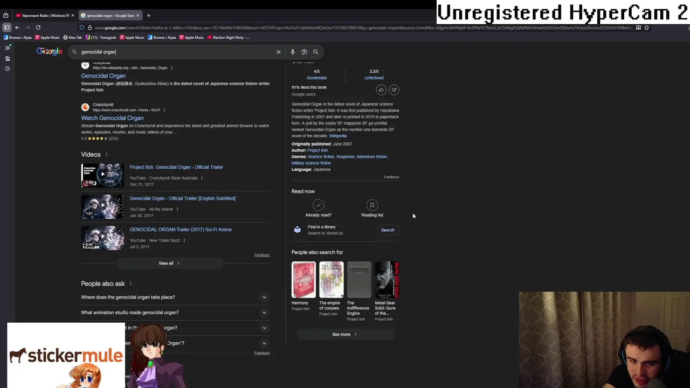The height and width of the screenshot is (388, 690).
Task: Open the sidebar synced tabs icon
Action: tap(8, 58)
